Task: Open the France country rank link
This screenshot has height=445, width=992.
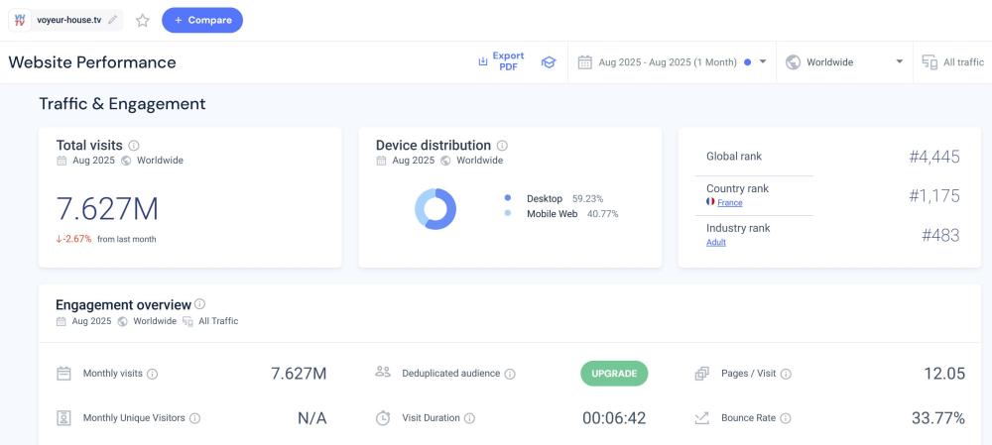Action: [x=729, y=203]
